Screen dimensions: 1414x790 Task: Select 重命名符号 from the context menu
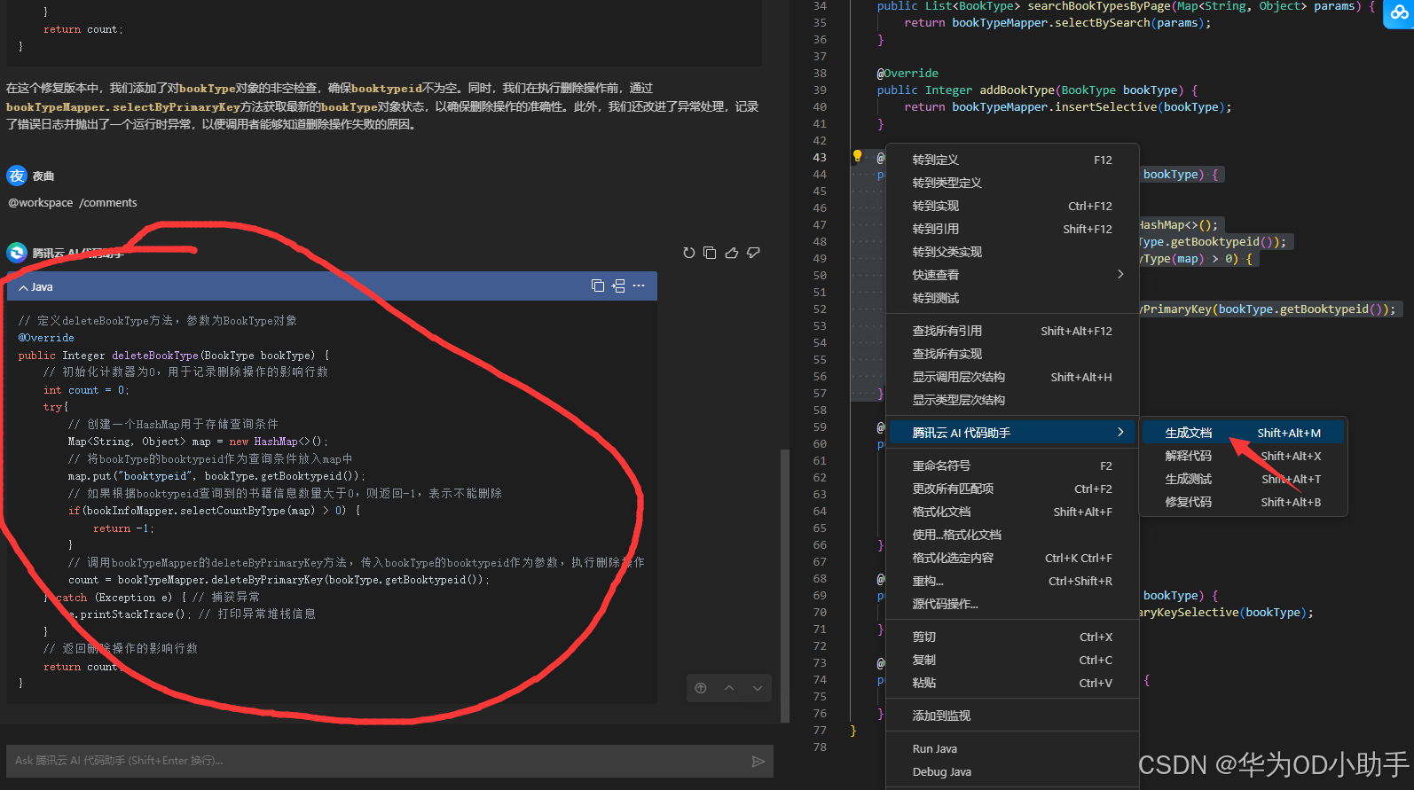1012,465
